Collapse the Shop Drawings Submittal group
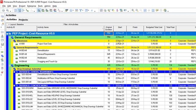Viewport: 196px width, 110px height. 12,69
